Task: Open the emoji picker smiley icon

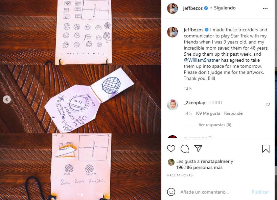Action: tap(171, 192)
